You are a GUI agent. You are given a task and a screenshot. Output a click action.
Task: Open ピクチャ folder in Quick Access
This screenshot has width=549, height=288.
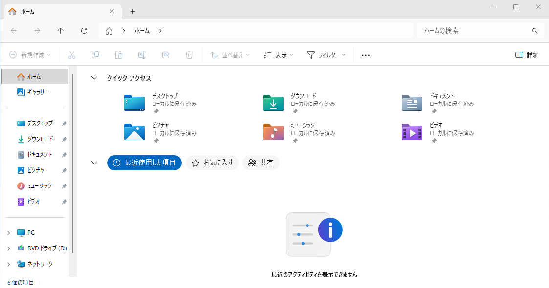pos(160,132)
